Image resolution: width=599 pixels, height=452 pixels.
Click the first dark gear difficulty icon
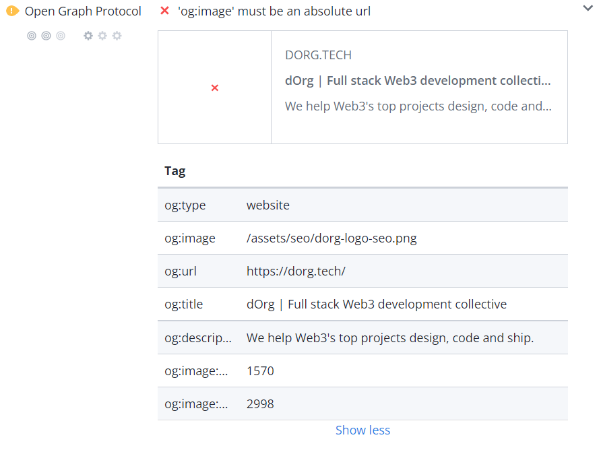(x=88, y=36)
